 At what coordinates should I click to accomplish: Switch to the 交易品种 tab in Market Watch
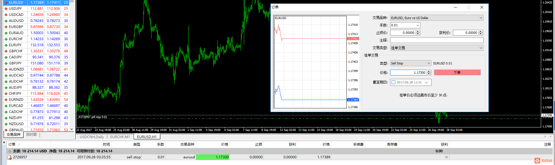point(14,135)
